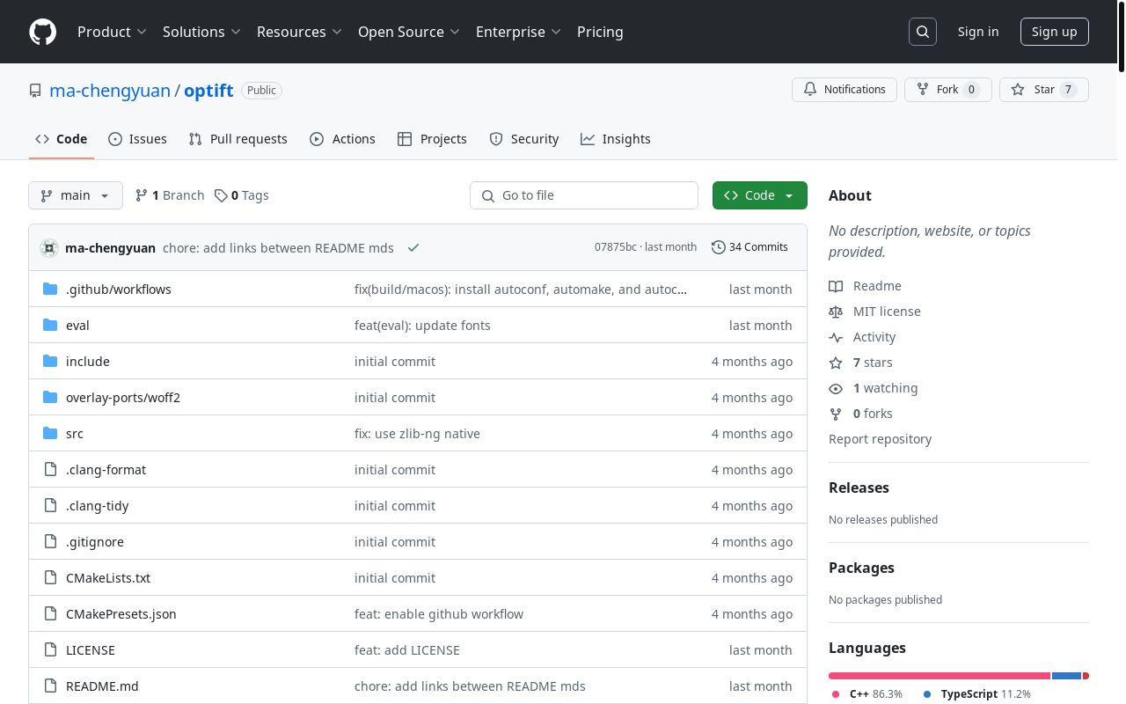1126x704 pixels.
Task: Click the search magnifier icon
Action: tap(923, 32)
